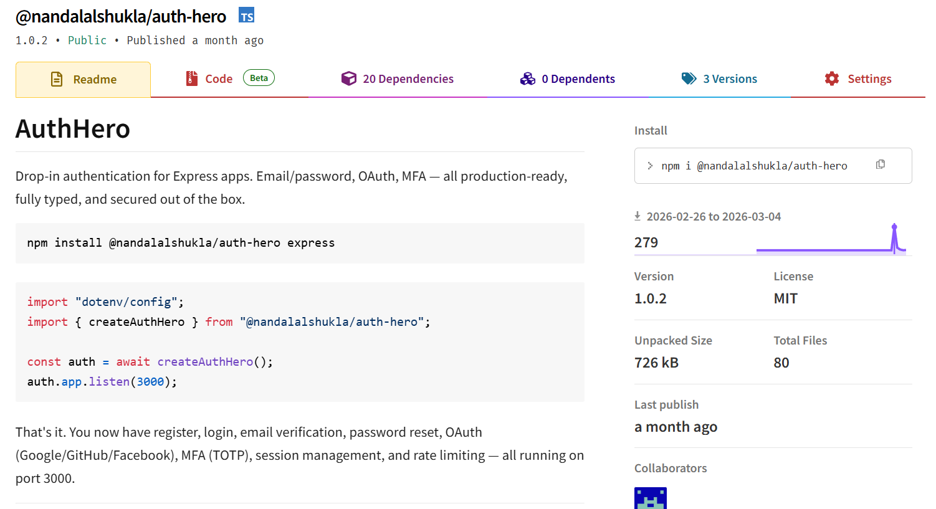Click the Code zip file icon
This screenshot has width=936, height=509.
(192, 78)
